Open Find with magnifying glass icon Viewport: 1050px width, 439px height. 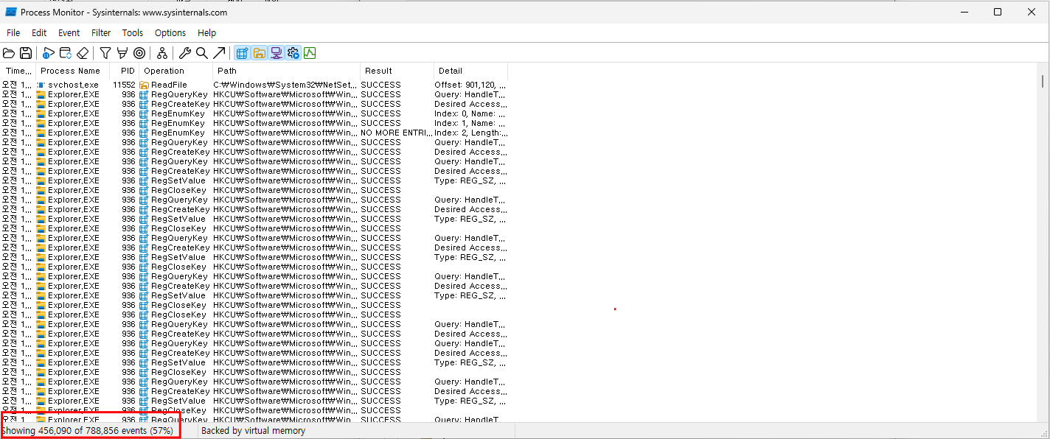pyautogui.click(x=202, y=53)
